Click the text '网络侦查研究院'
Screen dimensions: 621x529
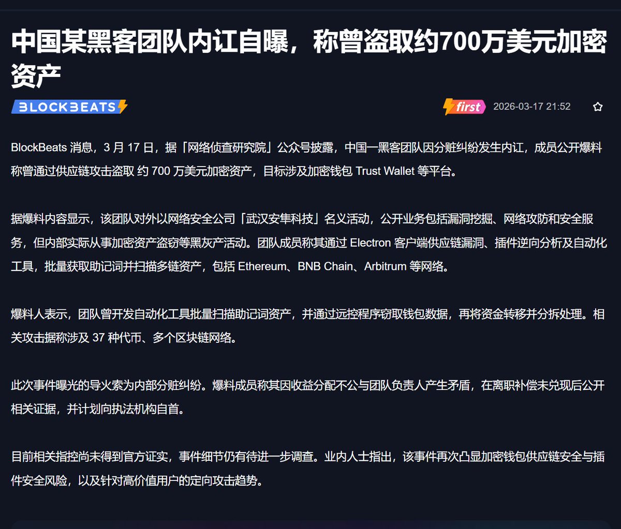[x=226, y=147]
